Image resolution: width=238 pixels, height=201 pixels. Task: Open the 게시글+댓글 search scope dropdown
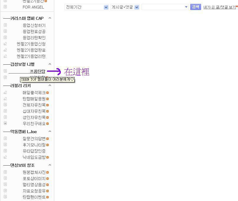tap(125, 7)
